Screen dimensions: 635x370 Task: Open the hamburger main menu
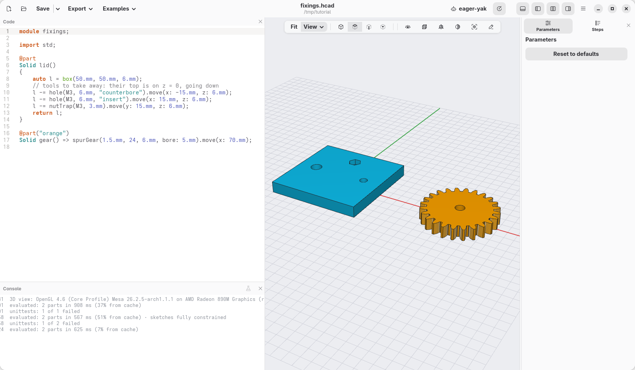(x=583, y=9)
